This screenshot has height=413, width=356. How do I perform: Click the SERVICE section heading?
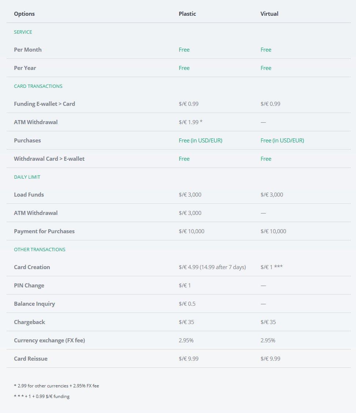[x=23, y=32]
